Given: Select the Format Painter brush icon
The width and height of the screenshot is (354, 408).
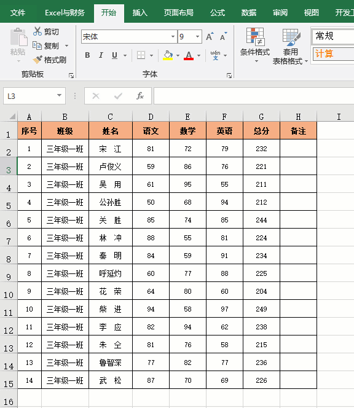Looking at the screenshot, I should 37,60.
